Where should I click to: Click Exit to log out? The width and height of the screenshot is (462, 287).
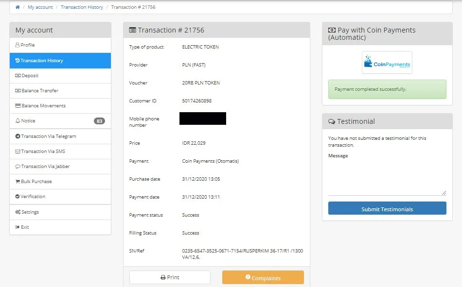(60, 227)
